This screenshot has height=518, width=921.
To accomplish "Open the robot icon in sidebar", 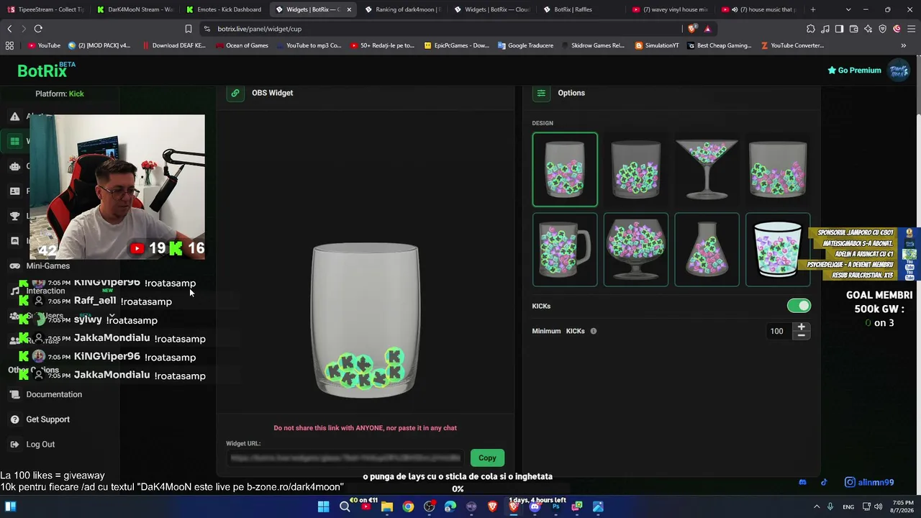I will [x=14, y=166].
